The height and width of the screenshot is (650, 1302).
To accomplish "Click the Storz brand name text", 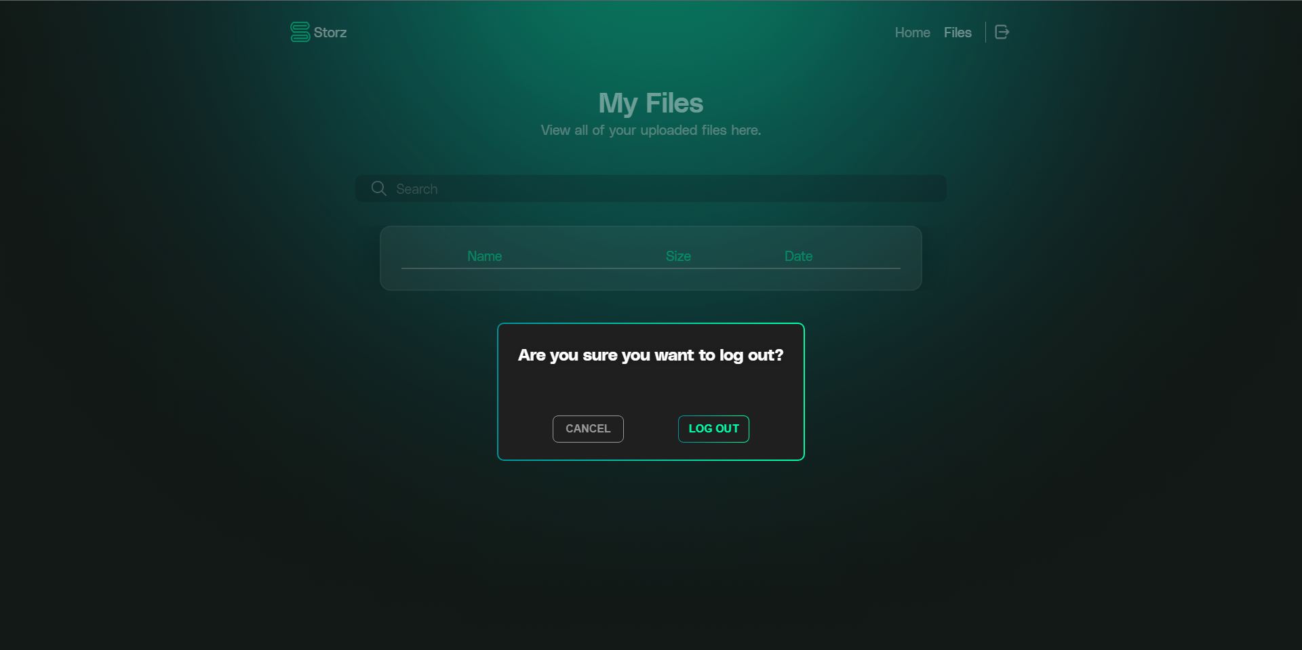I will pos(330,33).
